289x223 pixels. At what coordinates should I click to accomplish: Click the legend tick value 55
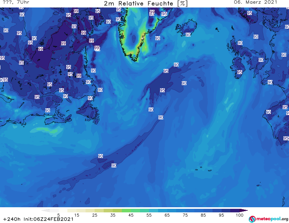point(149,215)
